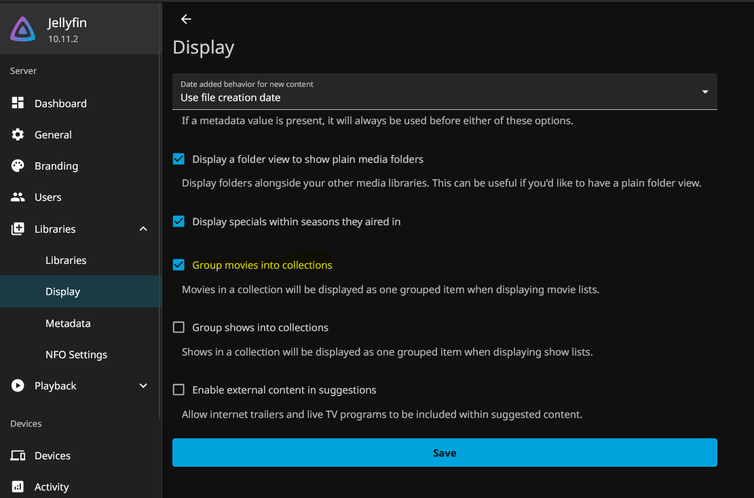
Task: Toggle Display specials within seasons checkbox
Action: coord(178,222)
